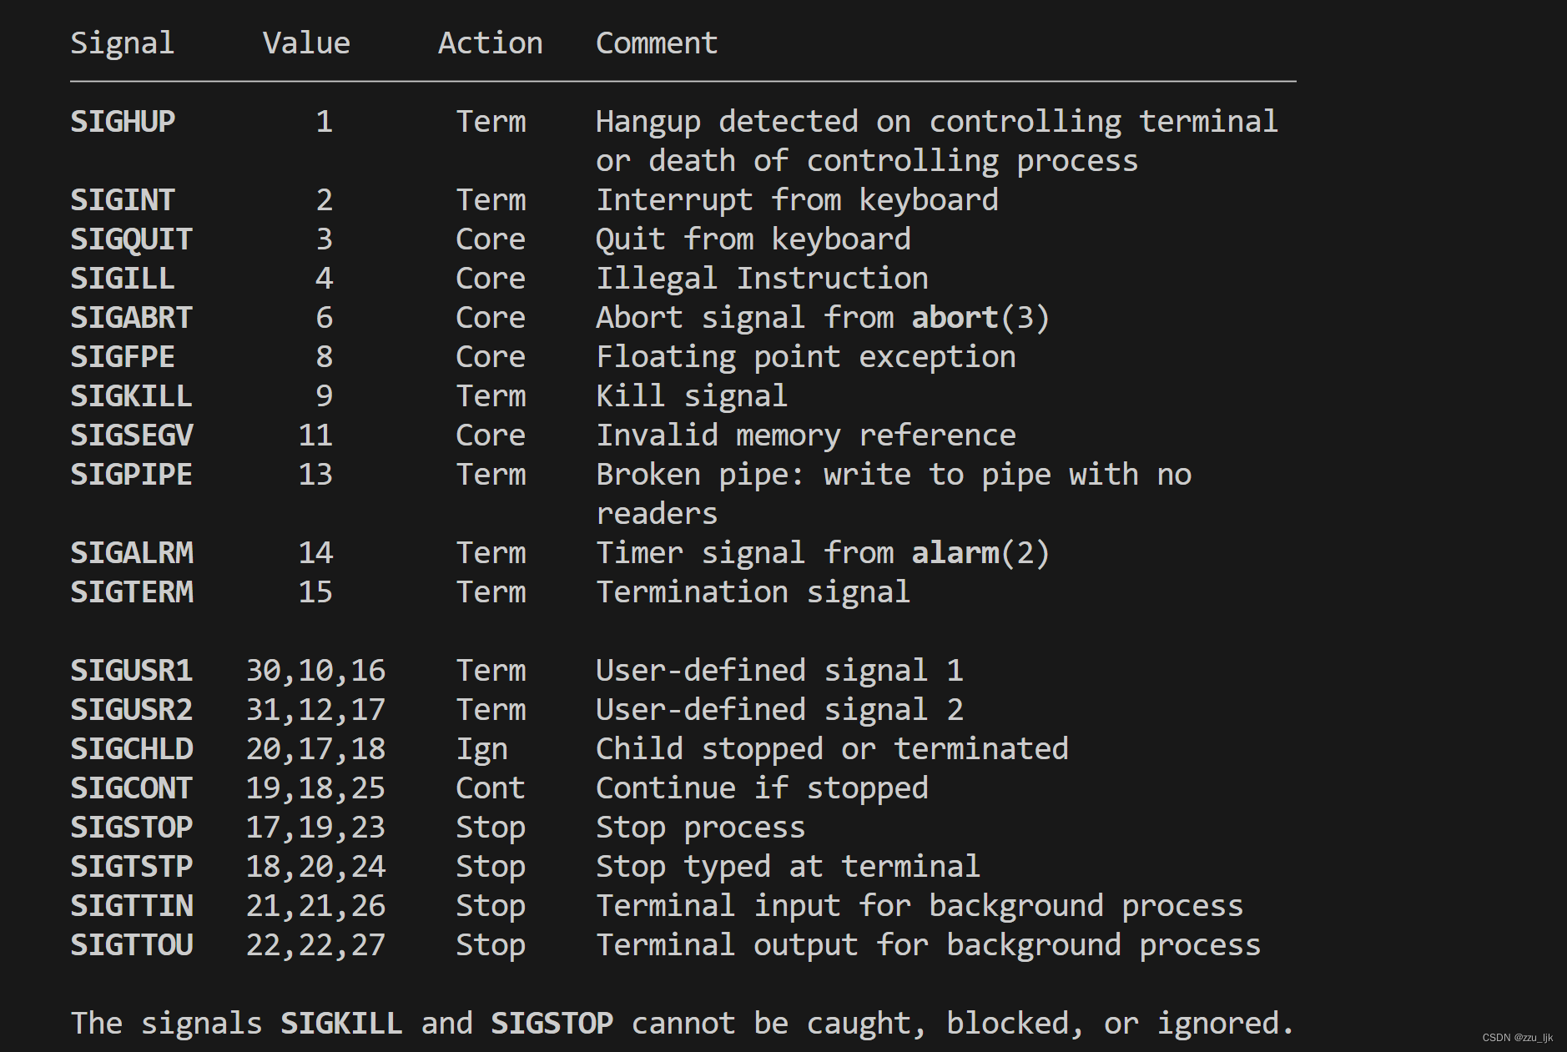Click value 11 for SIGSEGV
The height and width of the screenshot is (1052, 1567).
pos(315,435)
